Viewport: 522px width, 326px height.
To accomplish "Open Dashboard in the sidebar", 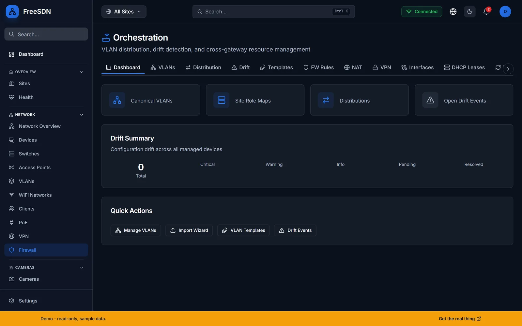I will 46,54.
